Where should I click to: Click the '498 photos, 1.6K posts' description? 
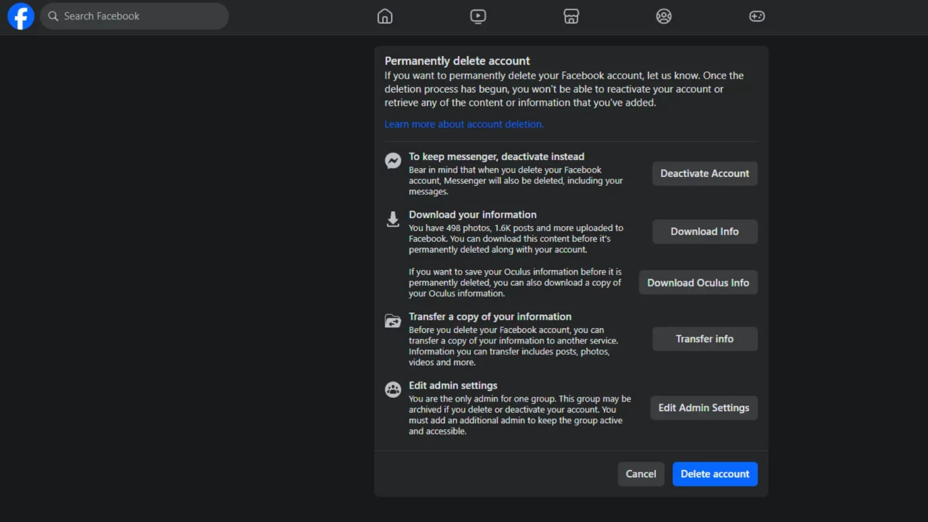pyautogui.click(x=516, y=239)
